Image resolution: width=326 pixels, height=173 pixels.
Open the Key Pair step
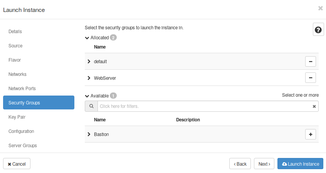(x=17, y=117)
